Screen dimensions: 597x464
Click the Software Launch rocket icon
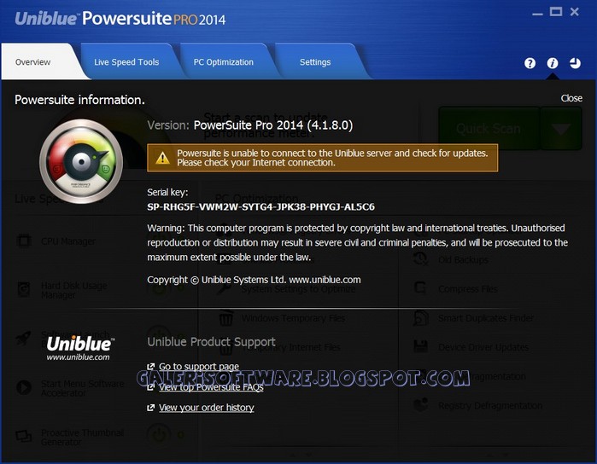click(x=23, y=338)
